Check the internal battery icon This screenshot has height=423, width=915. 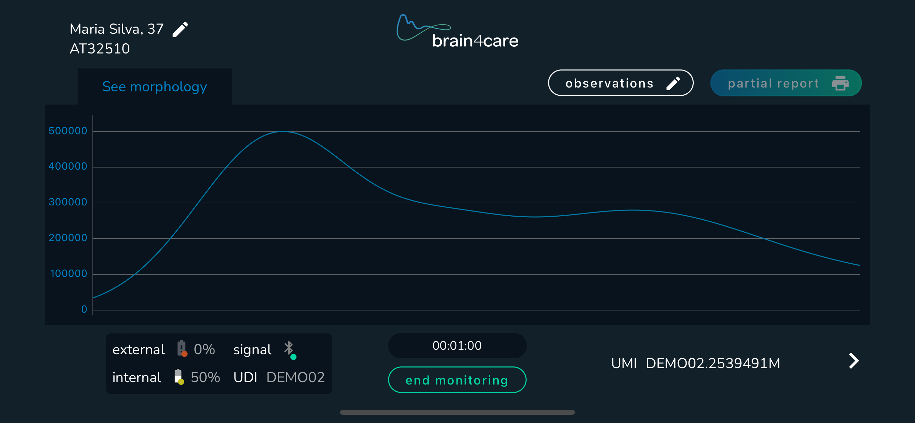click(x=179, y=377)
